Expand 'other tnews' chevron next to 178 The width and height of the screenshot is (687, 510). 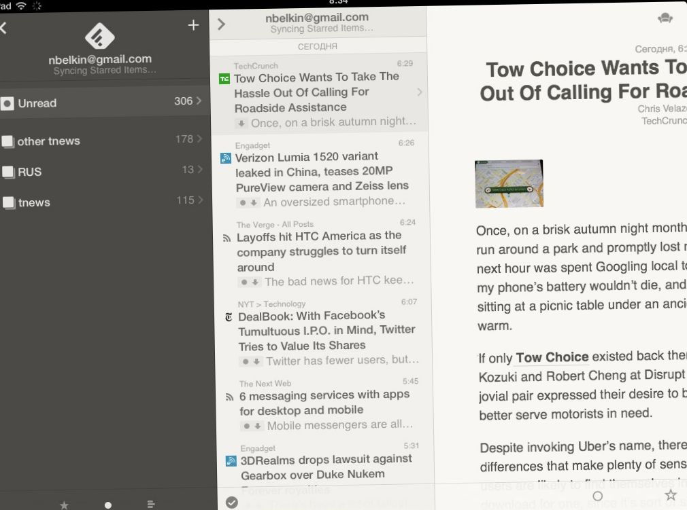pos(199,139)
